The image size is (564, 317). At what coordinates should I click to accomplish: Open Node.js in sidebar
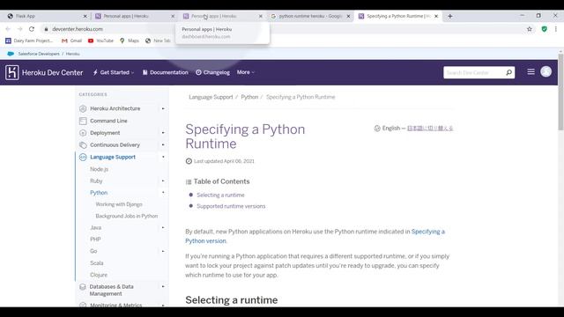[x=99, y=169]
